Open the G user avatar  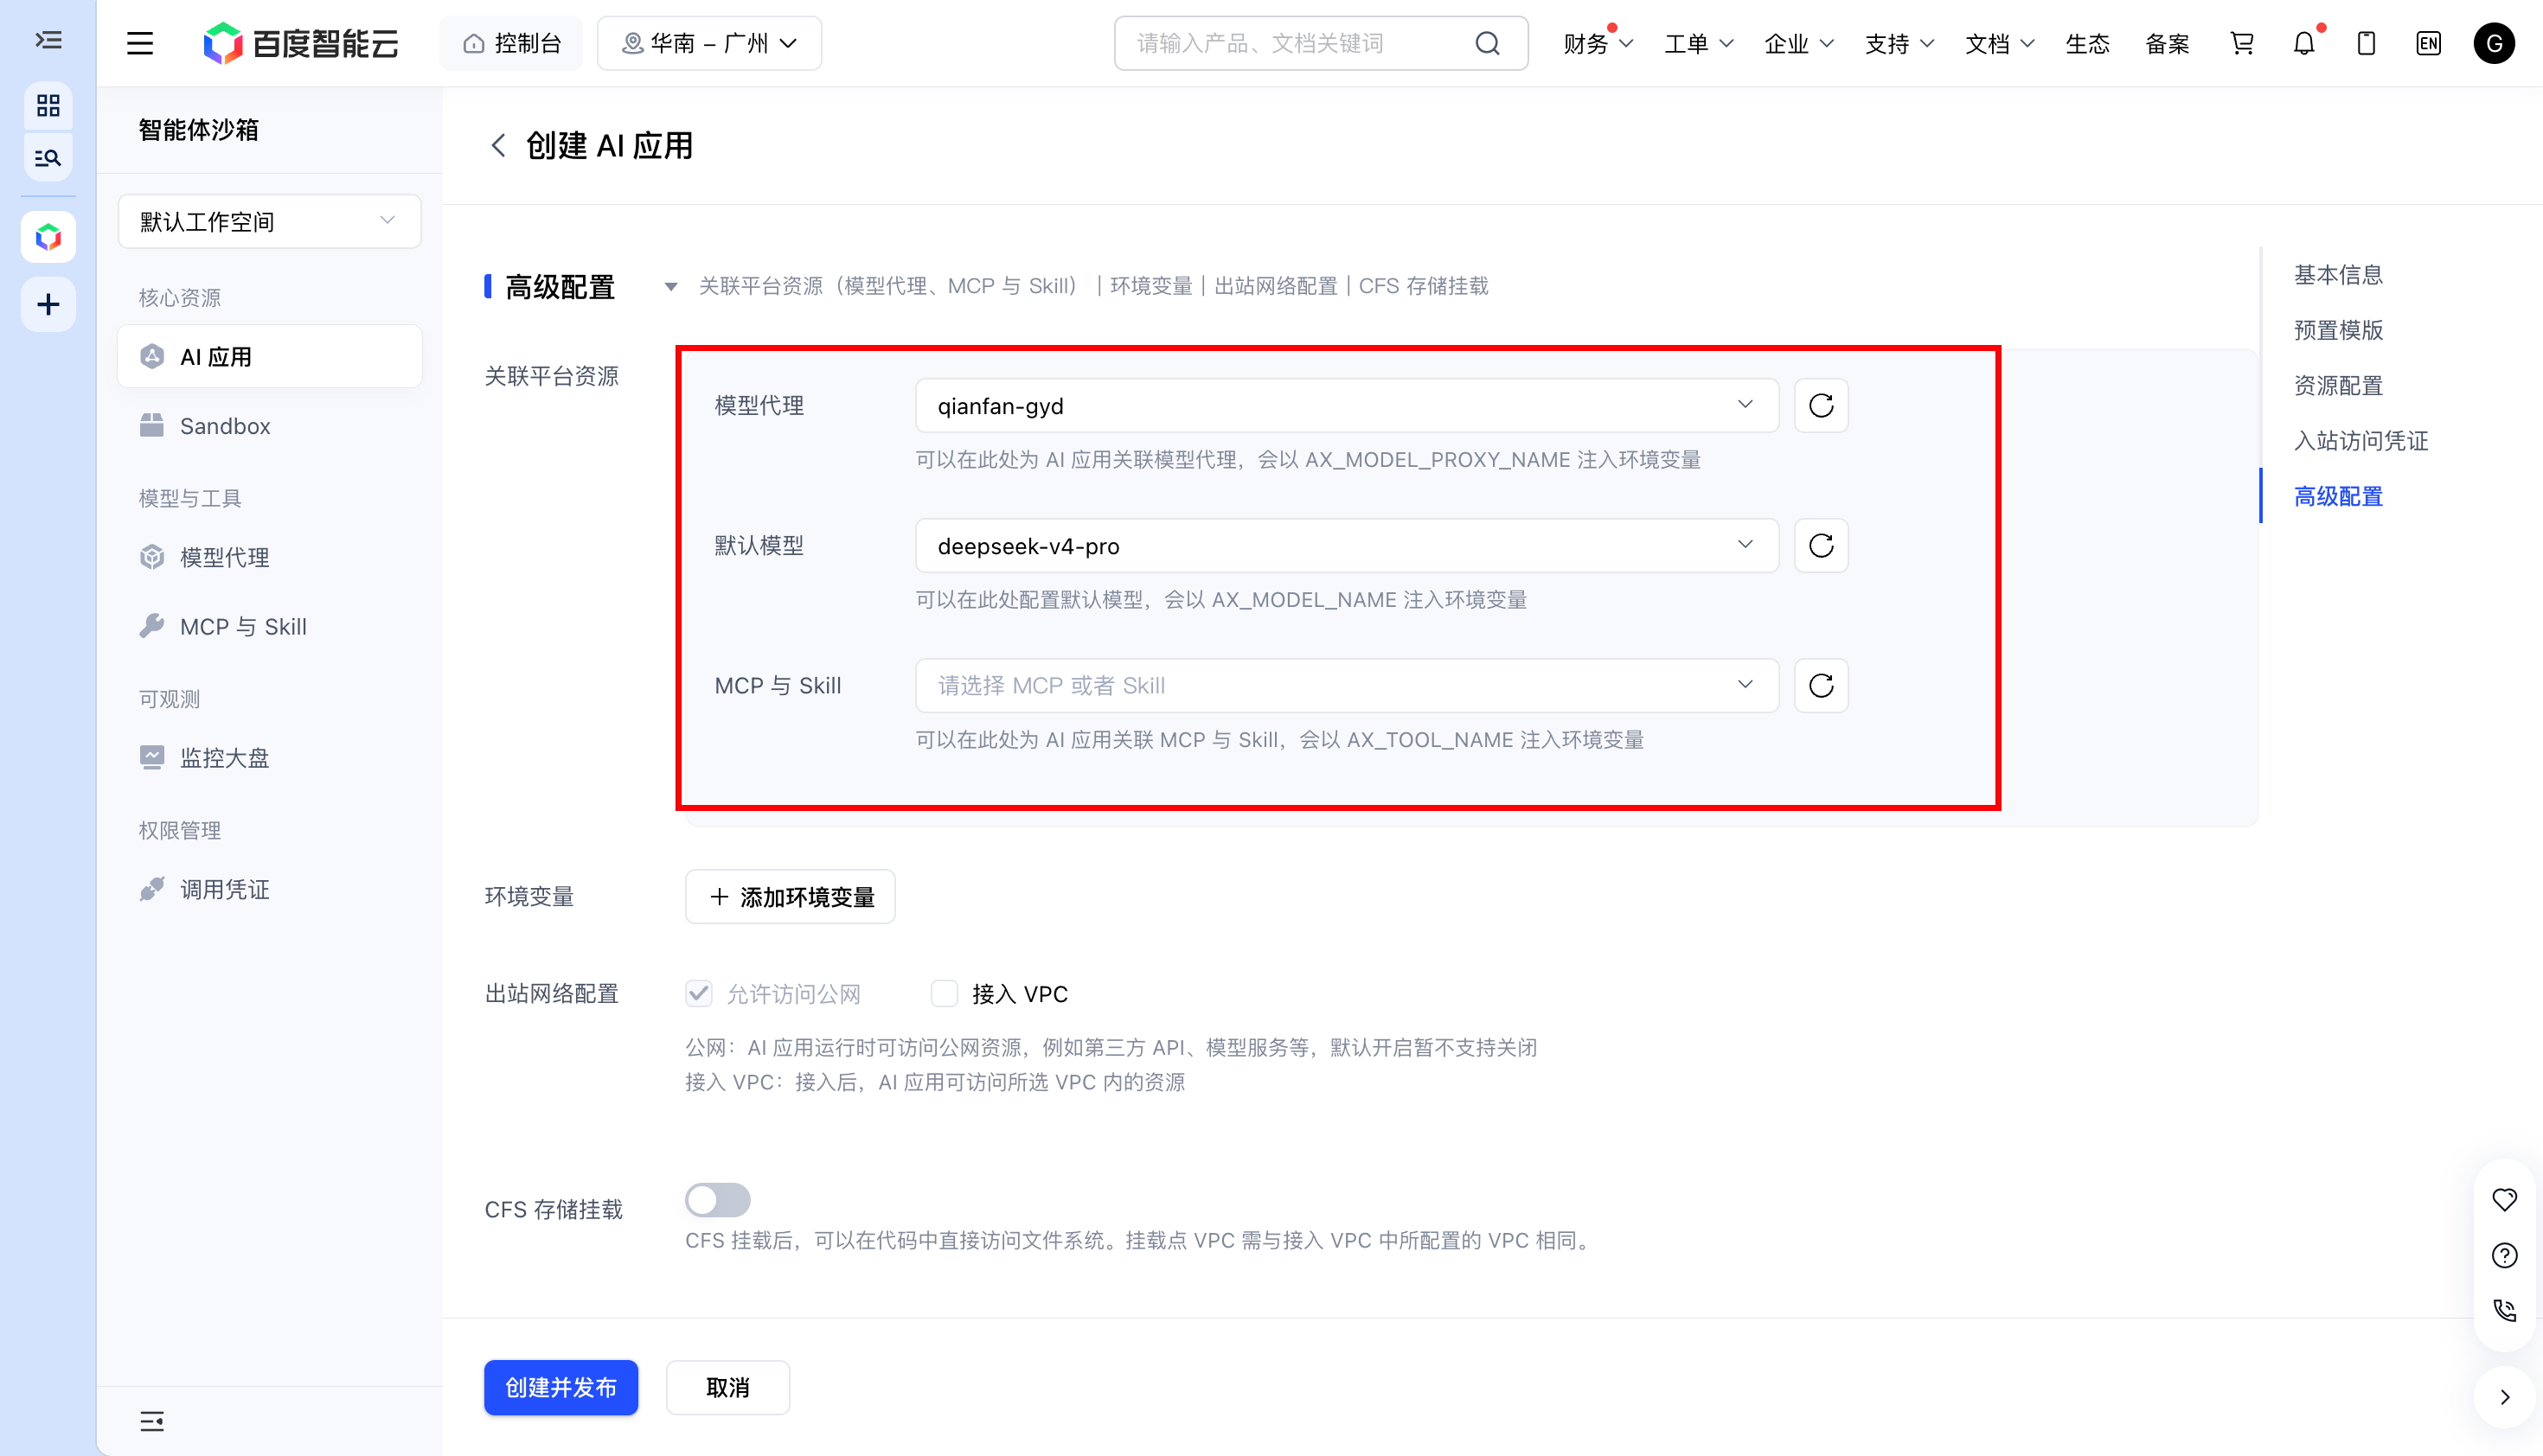point(2494,43)
